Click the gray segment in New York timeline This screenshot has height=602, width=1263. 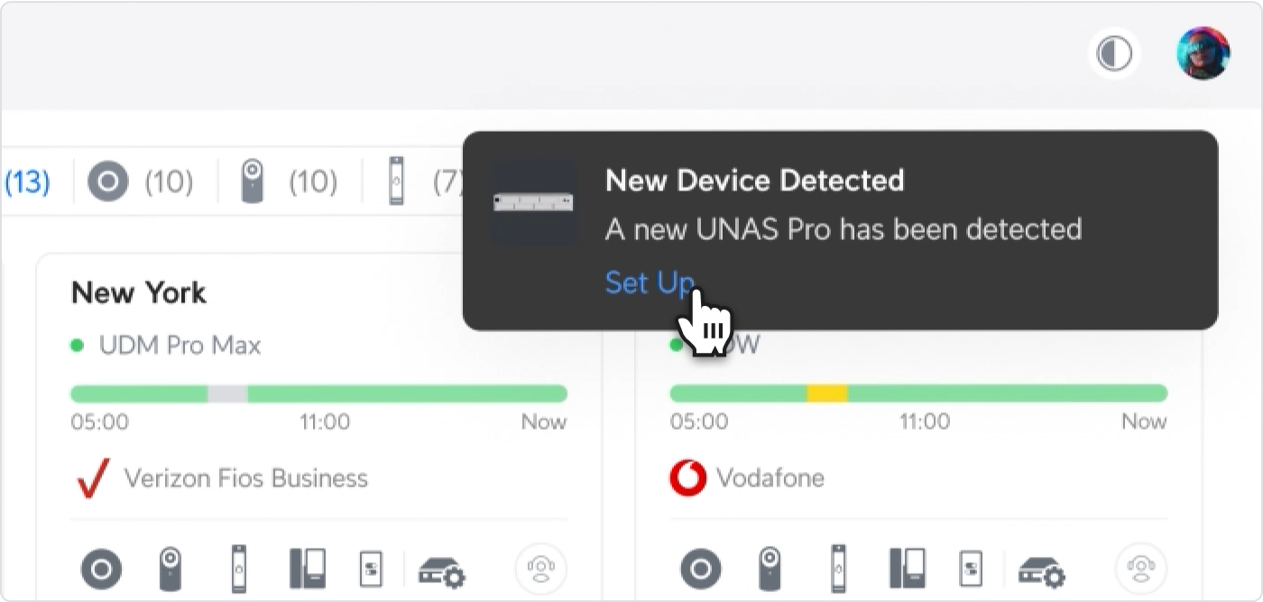point(227,394)
